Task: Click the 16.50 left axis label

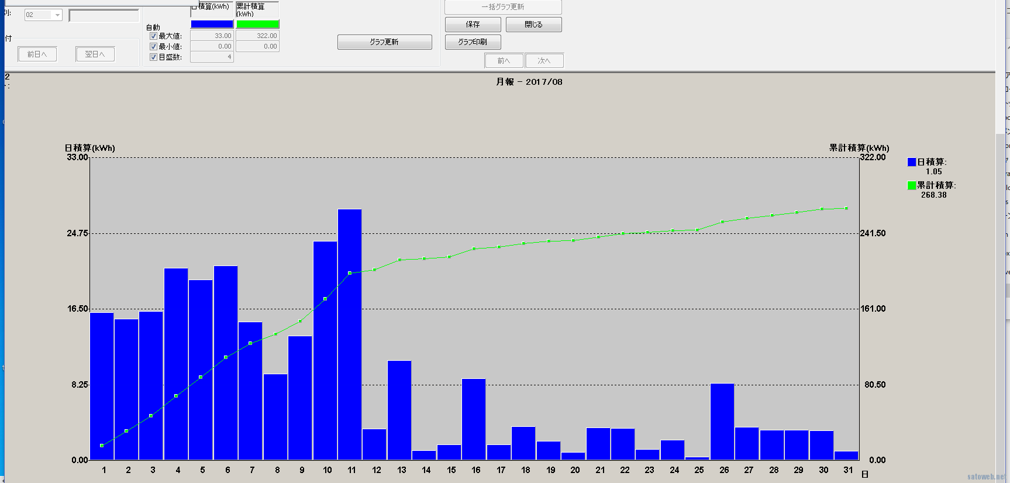Action: 77,309
